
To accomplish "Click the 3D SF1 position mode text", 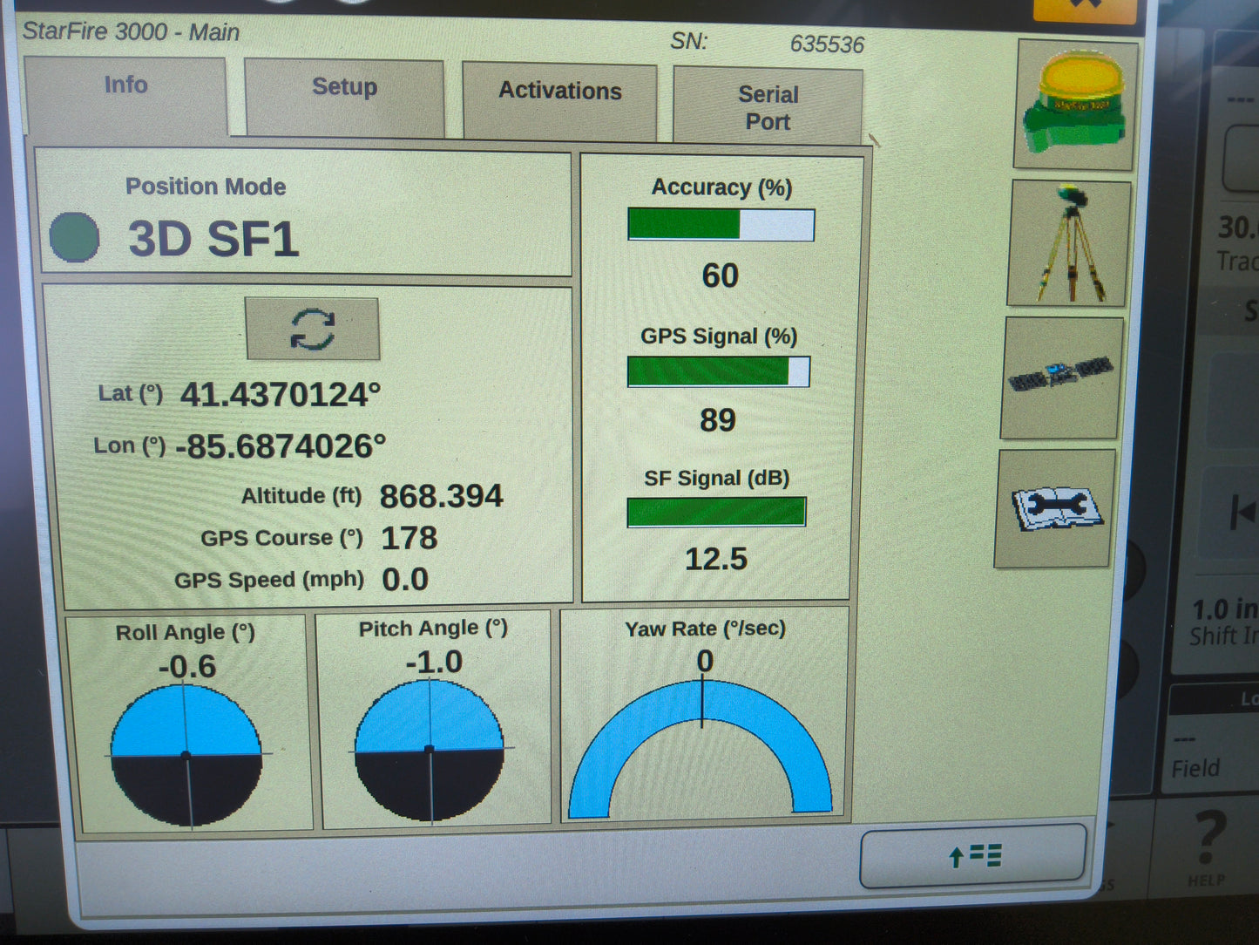I will 213,239.
